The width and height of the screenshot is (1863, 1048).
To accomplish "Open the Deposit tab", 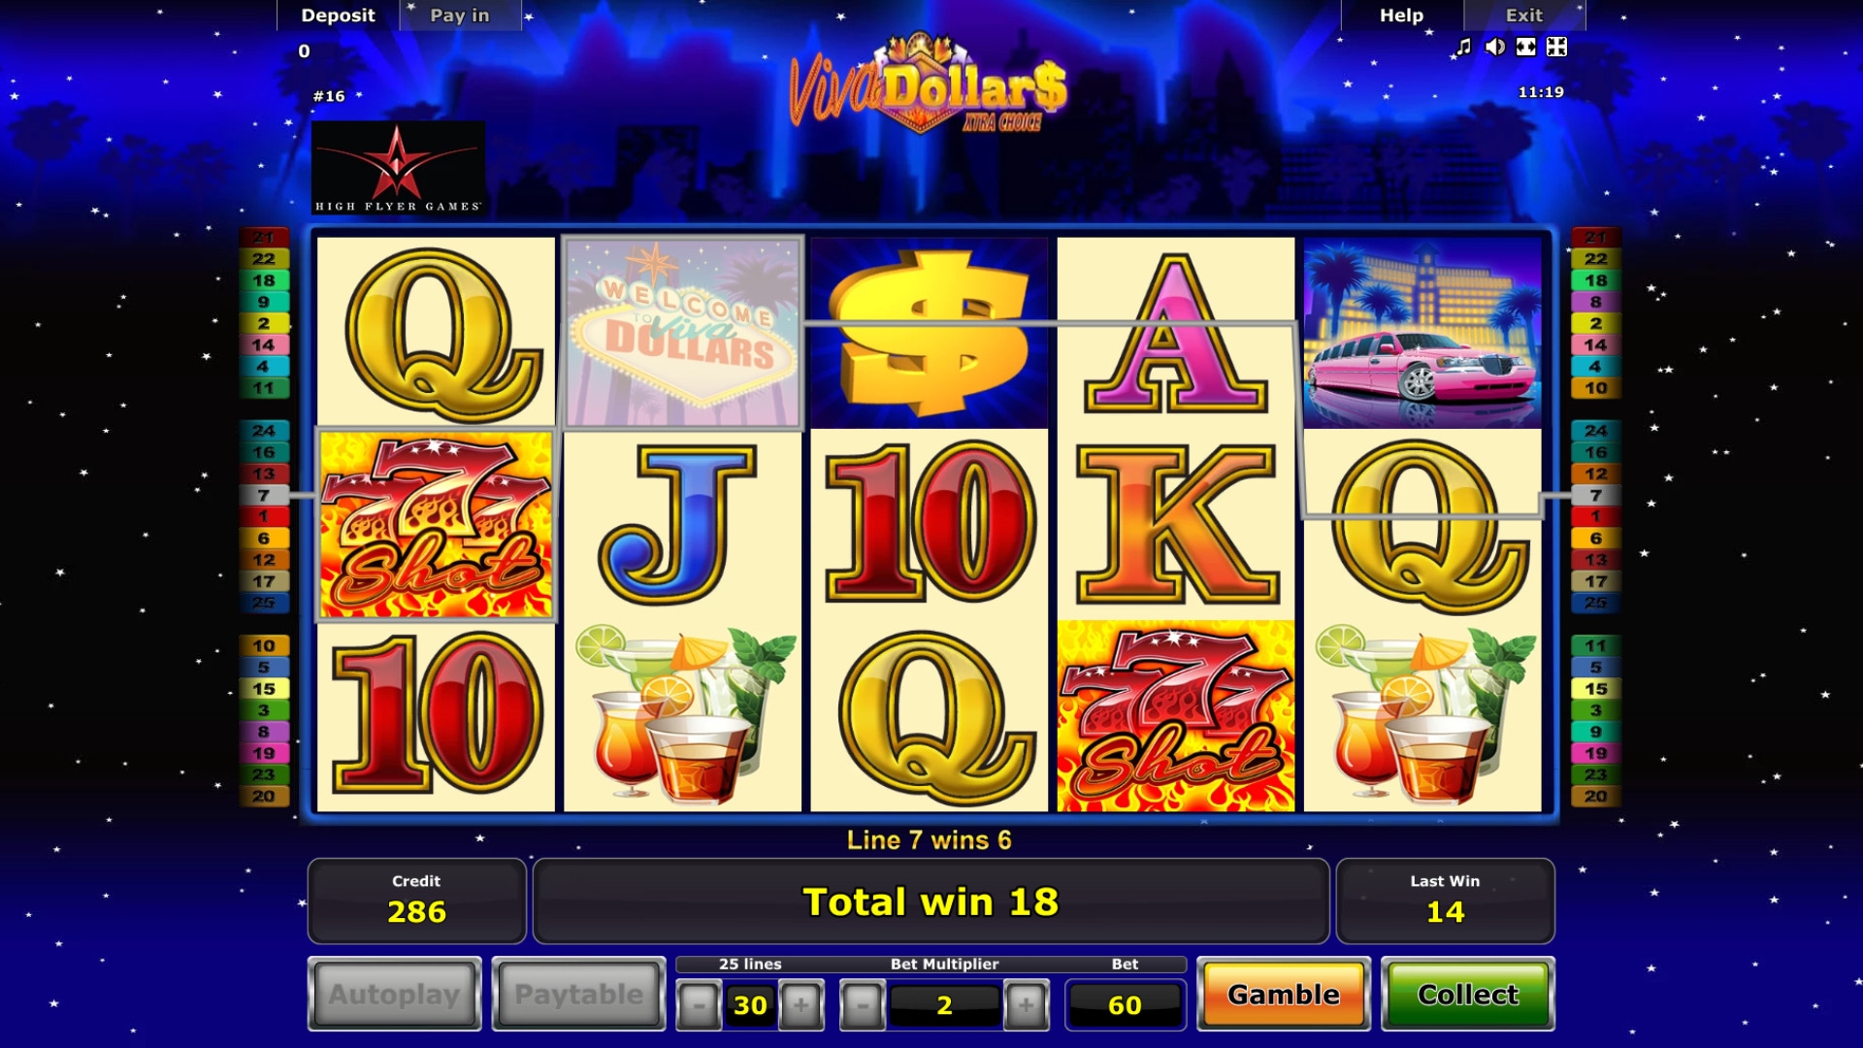I will pyautogui.click(x=338, y=16).
